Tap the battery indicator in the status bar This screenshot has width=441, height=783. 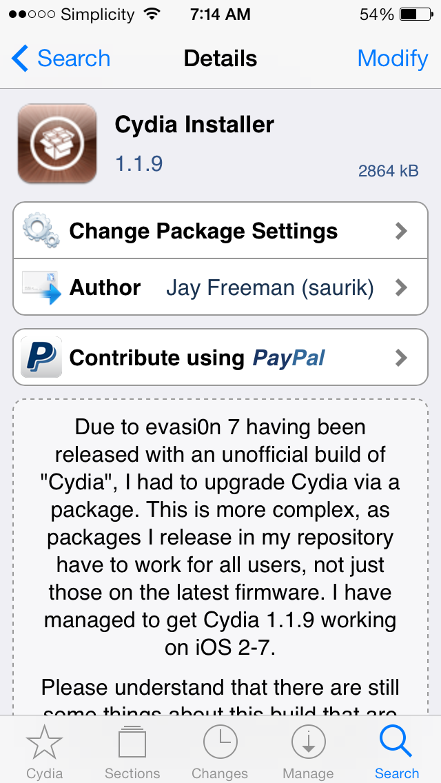point(416,14)
